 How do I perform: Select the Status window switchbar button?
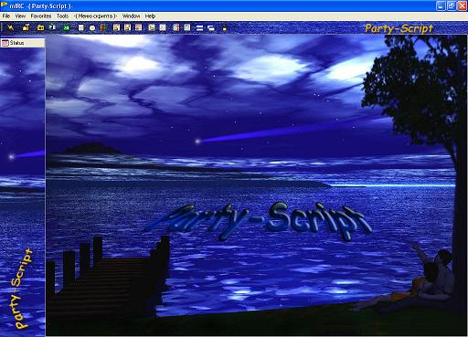pos(23,43)
